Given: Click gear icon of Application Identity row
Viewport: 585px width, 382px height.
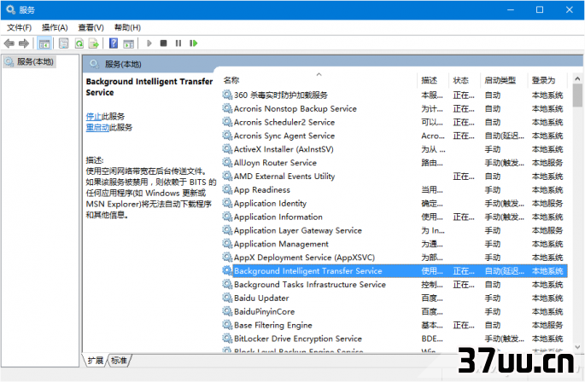Looking at the screenshot, I should pyautogui.click(x=227, y=203).
